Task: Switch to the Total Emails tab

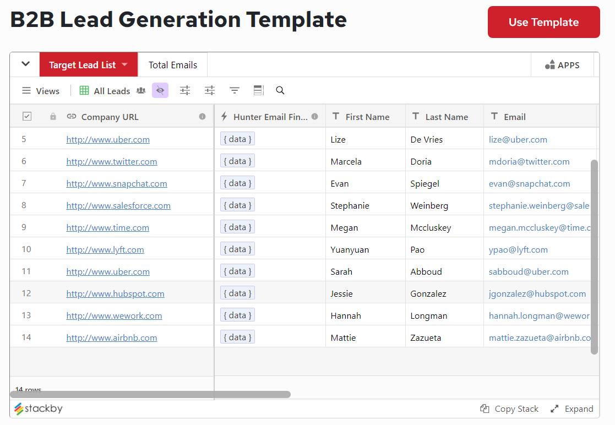Action: pos(172,64)
